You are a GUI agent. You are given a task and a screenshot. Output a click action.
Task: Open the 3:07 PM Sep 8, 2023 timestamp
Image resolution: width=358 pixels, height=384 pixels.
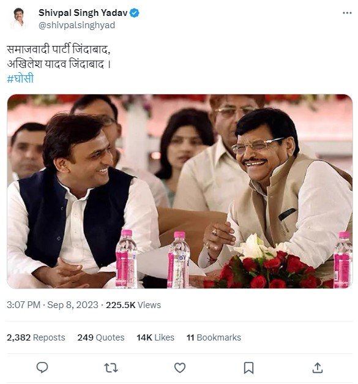[53, 305]
